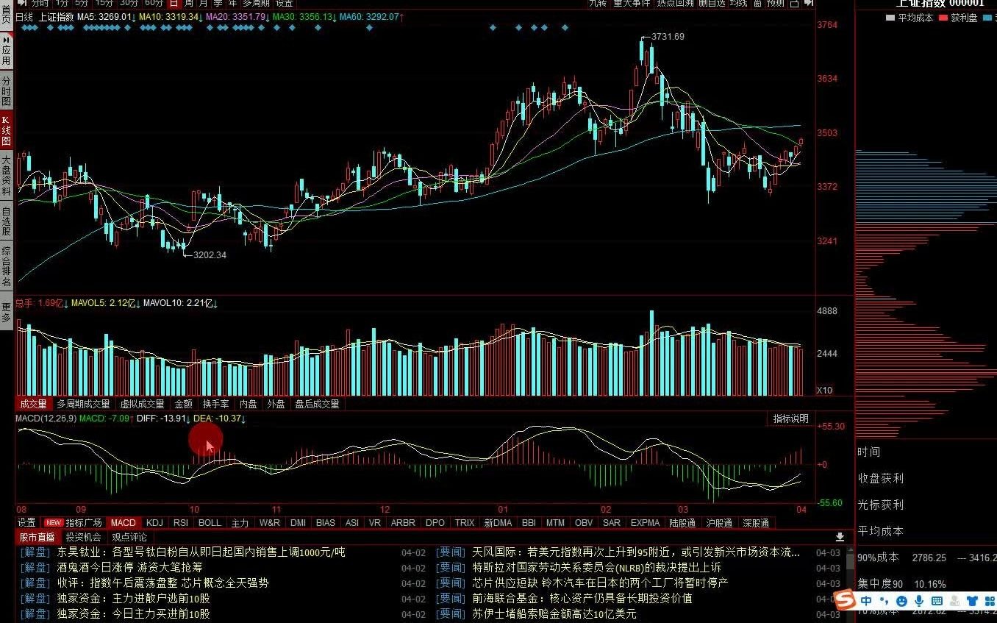Viewport: 997px width, 623px height.
Task: Select the 日 daily period
Action: point(174,3)
